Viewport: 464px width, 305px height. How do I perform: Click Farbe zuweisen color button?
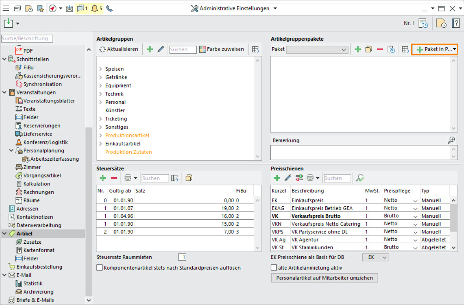[221, 49]
